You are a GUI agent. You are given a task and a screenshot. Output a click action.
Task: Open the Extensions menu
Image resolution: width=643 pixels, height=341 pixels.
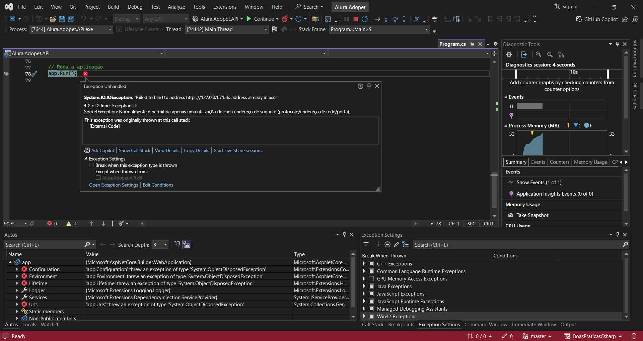225,7
